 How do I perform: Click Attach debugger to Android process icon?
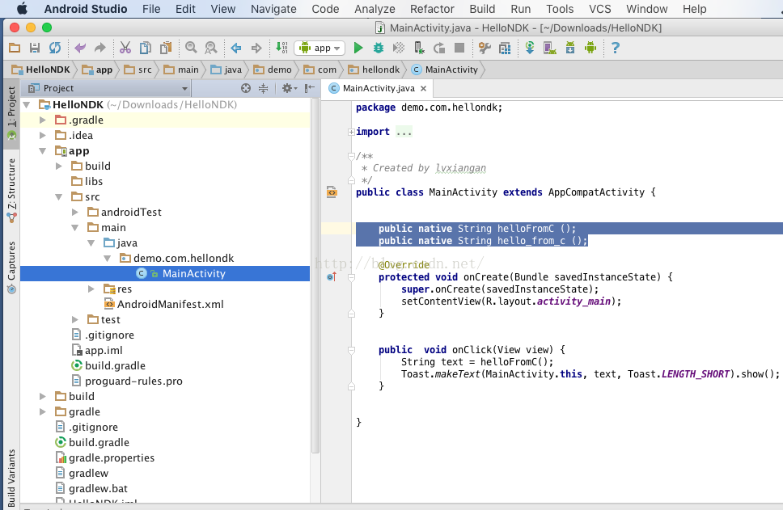[419, 48]
